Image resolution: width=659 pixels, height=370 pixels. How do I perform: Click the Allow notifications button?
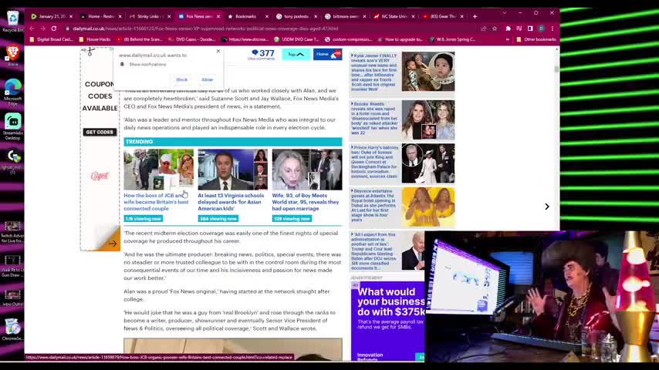208,79
